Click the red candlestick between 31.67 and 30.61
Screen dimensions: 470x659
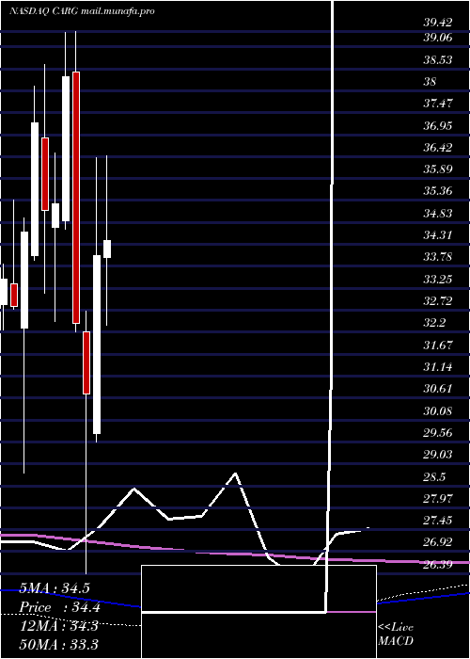pos(86,362)
